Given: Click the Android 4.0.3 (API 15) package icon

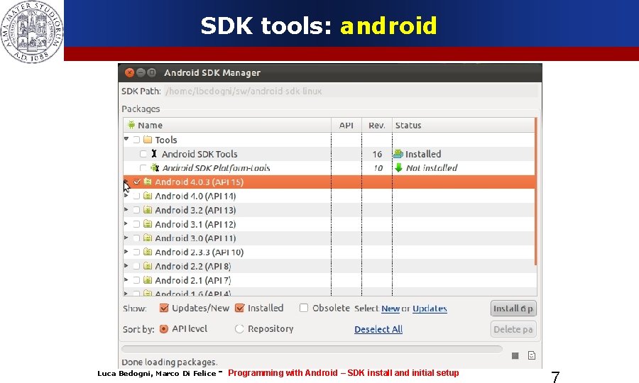Looking at the screenshot, I should 148,182.
